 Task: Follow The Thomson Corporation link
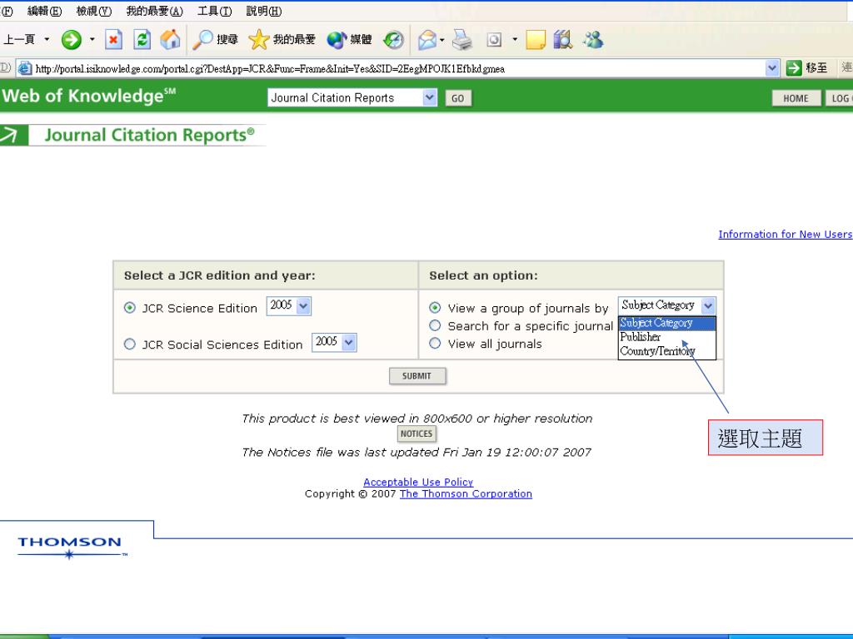click(x=466, y=494)
